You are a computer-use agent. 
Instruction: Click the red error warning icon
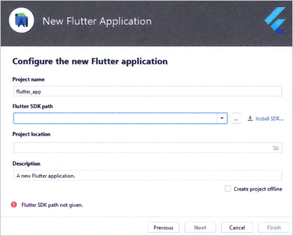14,205
